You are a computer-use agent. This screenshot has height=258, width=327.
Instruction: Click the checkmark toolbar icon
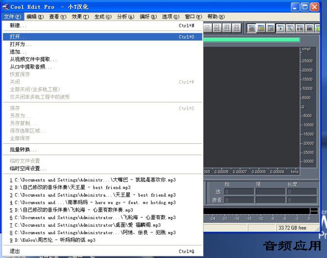coord(207,28)
